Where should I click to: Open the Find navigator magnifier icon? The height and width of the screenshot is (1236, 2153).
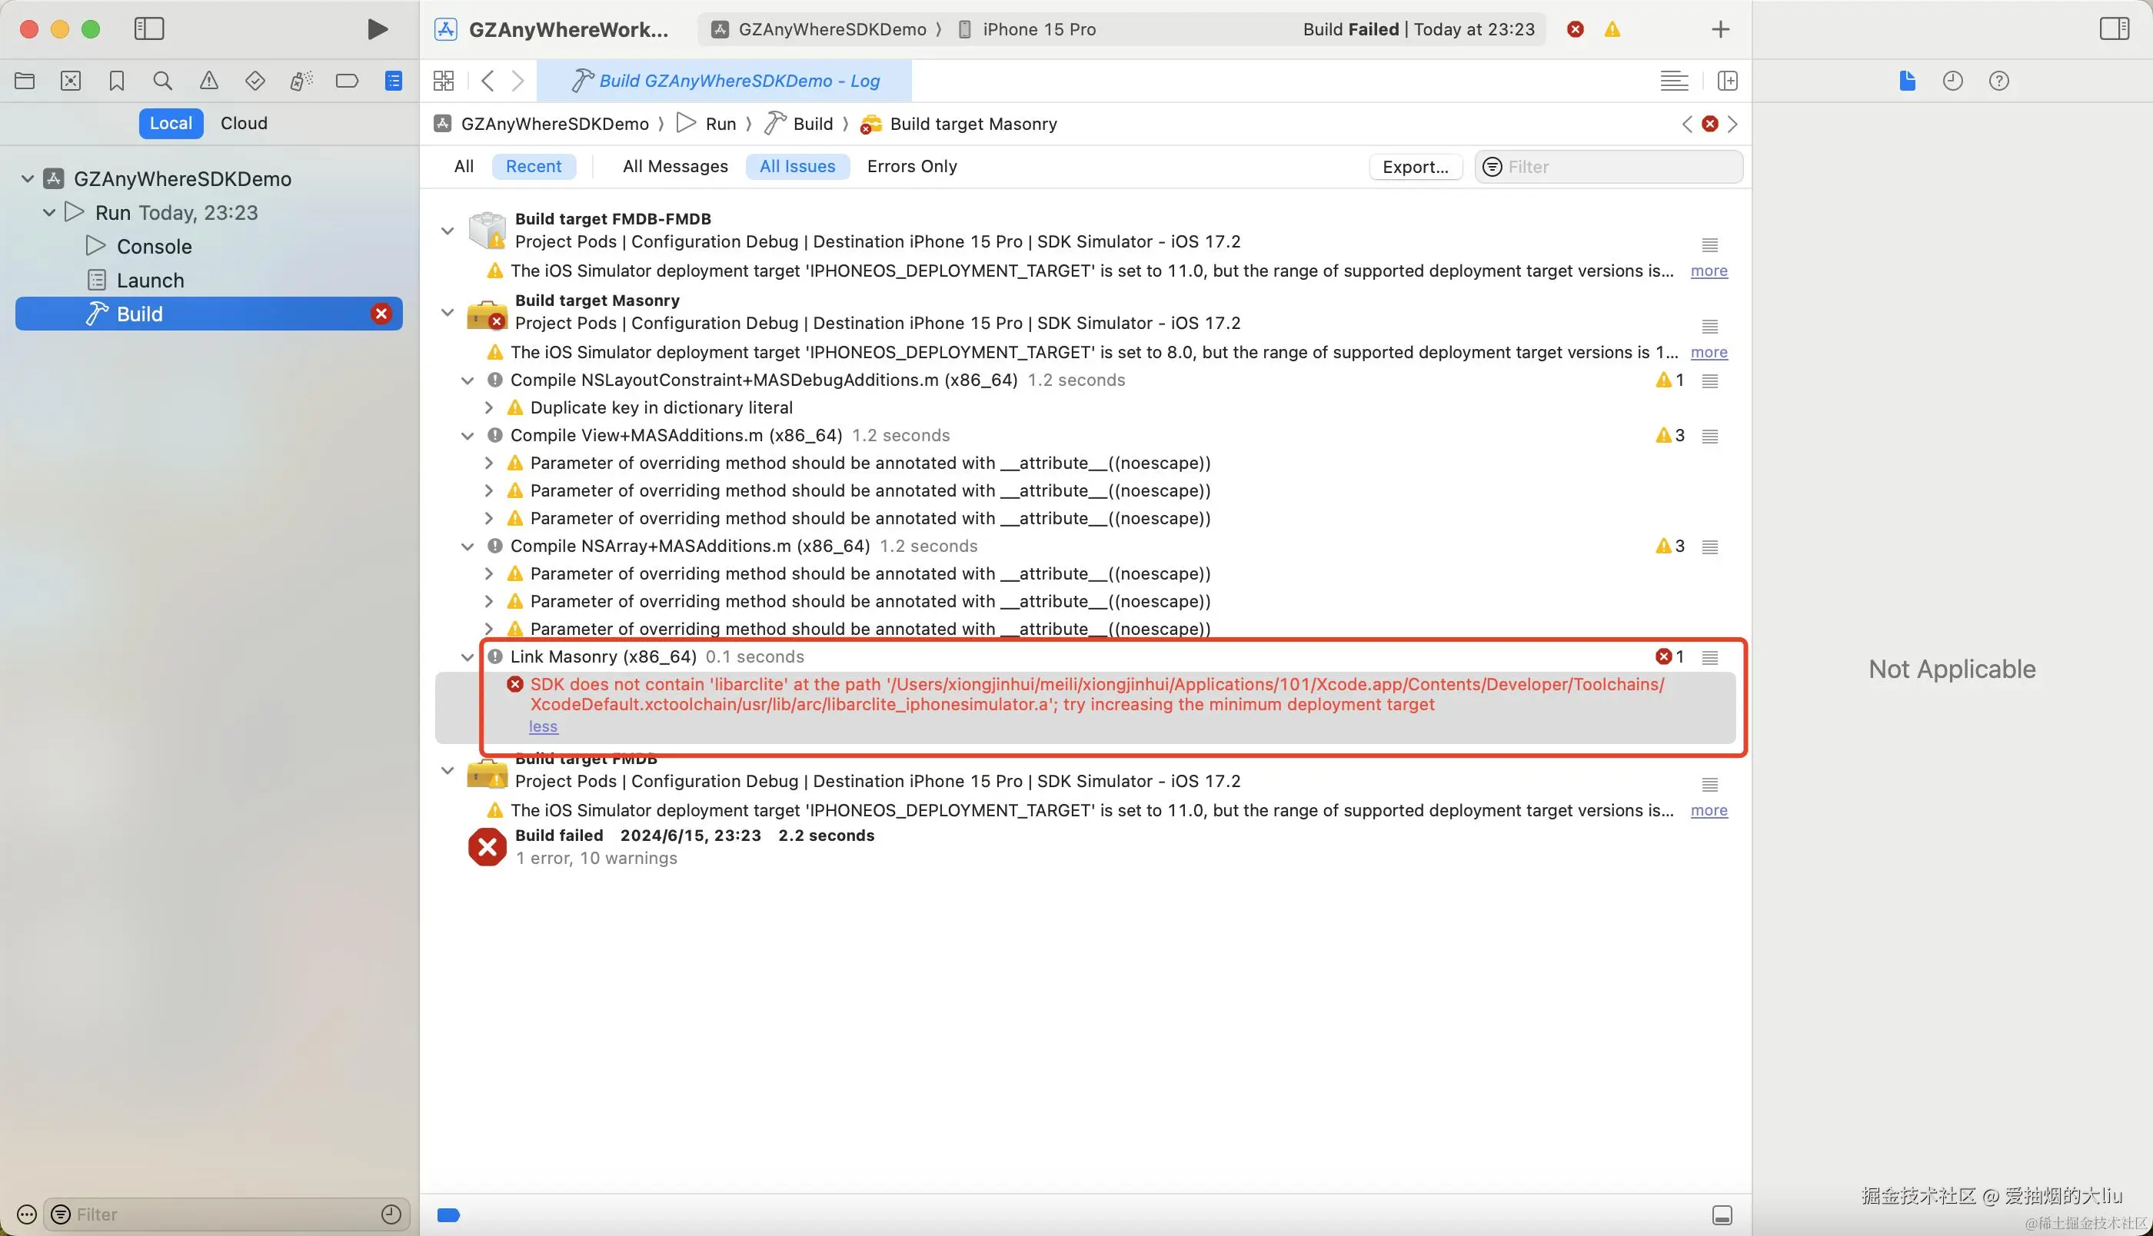click(162, 81)
